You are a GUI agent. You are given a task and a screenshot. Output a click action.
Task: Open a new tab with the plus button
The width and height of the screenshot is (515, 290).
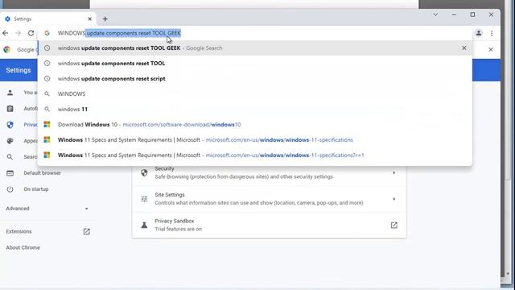(x=105, y=19)
